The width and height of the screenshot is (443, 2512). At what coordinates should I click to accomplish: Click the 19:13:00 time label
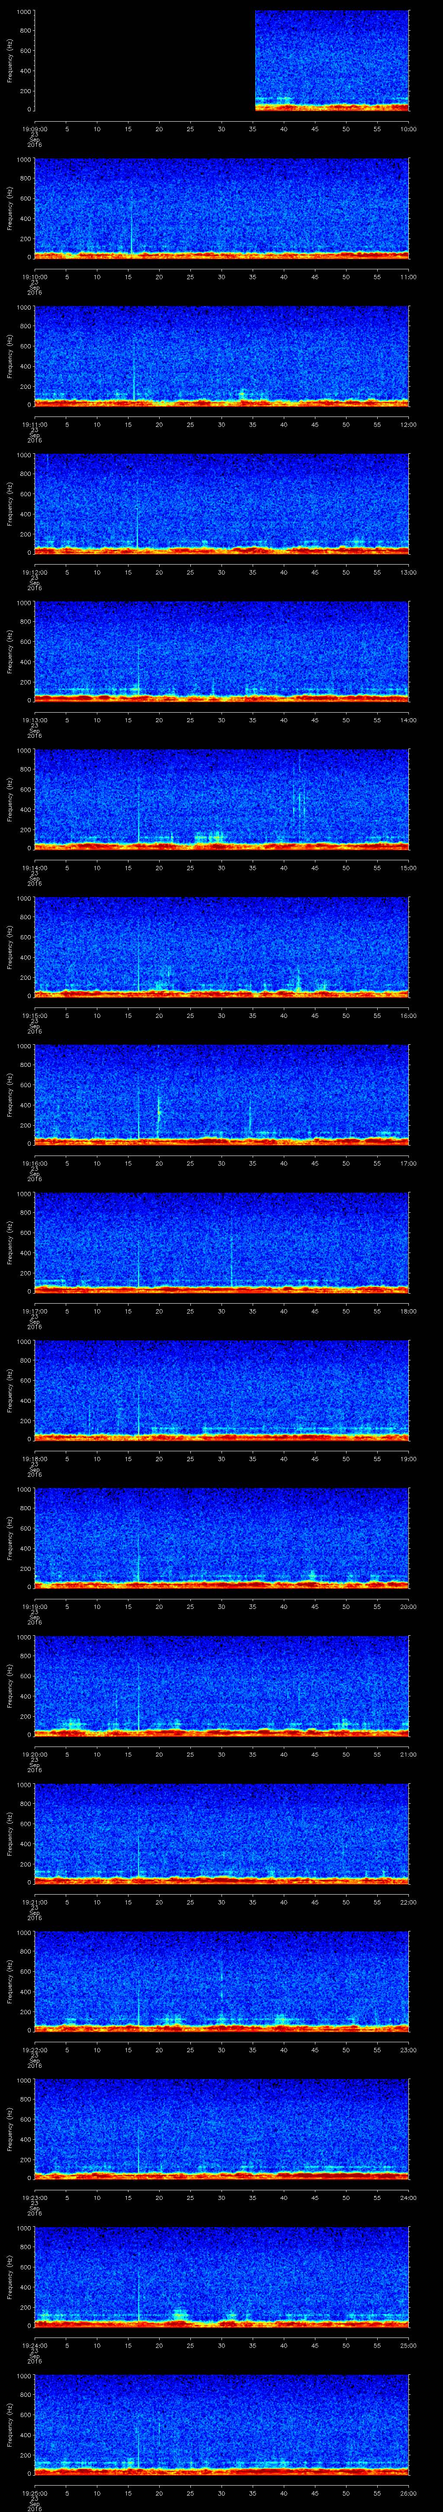tap(35, 720)
